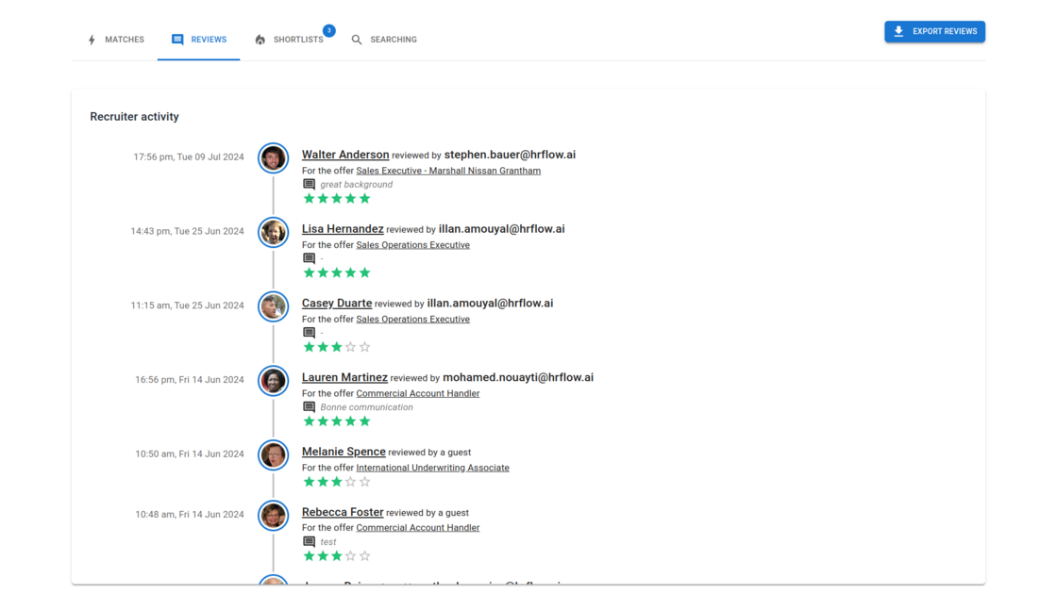Click the magnifier icon on the Searching tab
This screenshot has height=594, width=1057.
coord(357,40)
